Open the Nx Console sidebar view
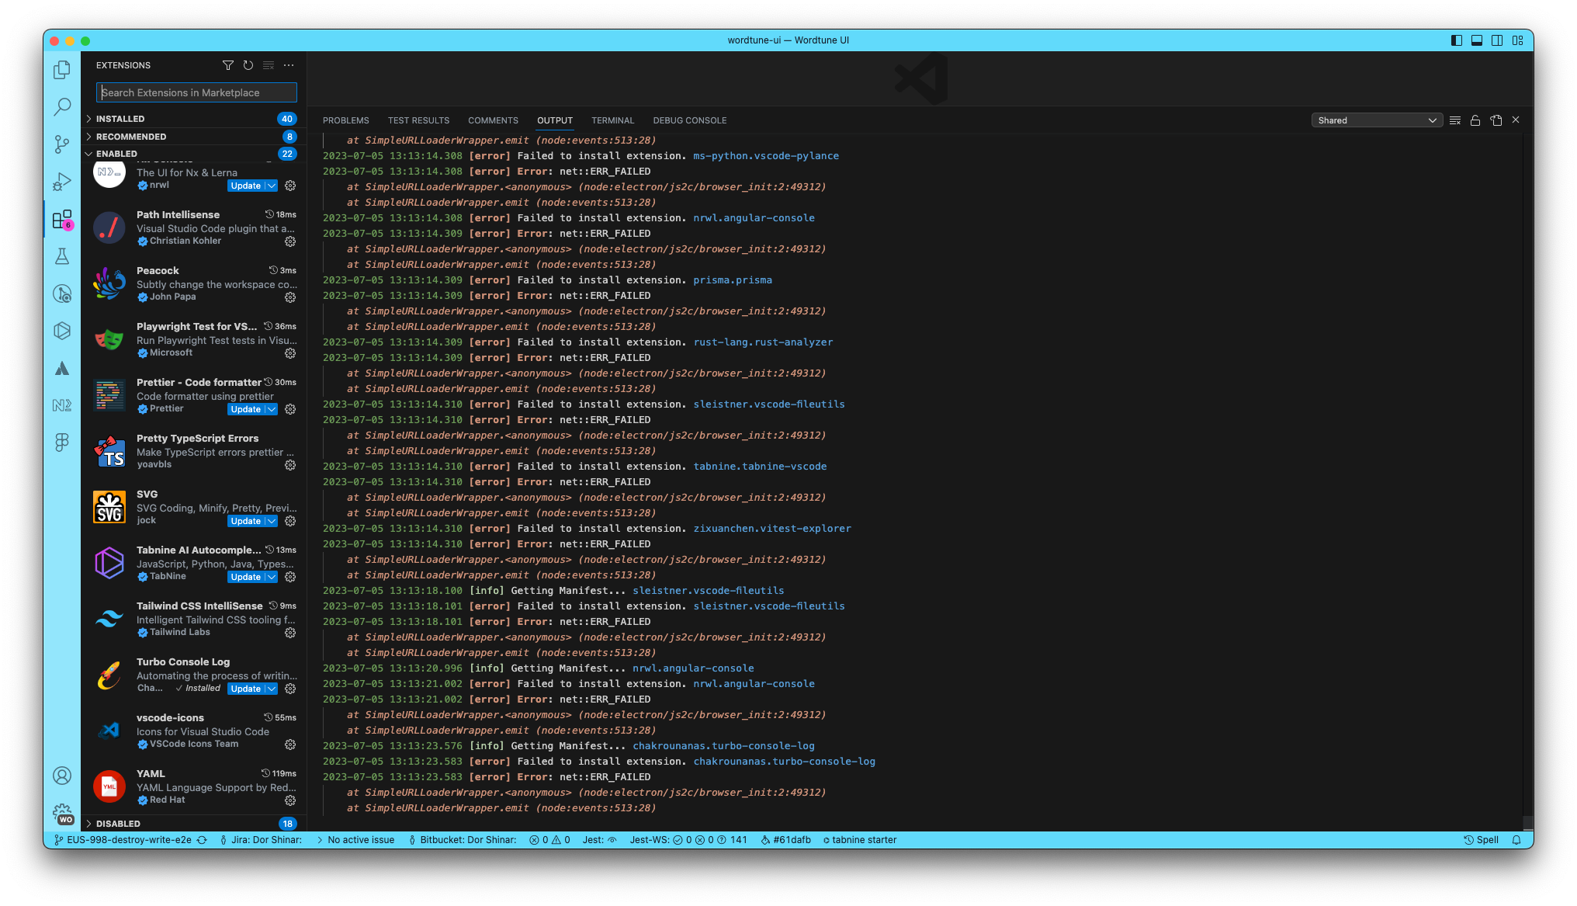The width and height of the screenshot is (1577, 906). (62, 404)
